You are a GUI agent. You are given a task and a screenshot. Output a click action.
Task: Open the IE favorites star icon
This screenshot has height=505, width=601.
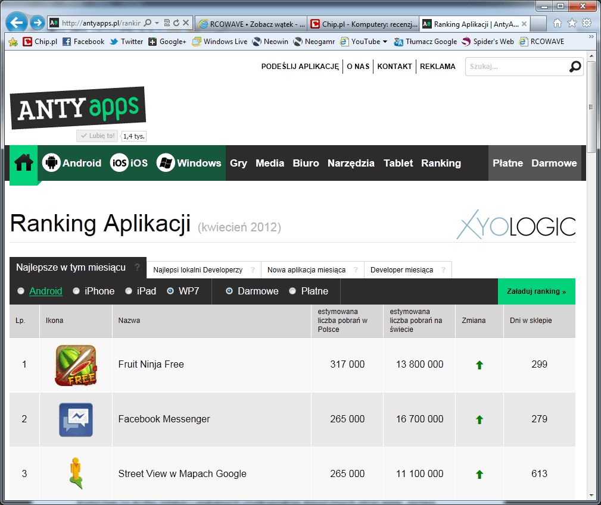(572, 23)
